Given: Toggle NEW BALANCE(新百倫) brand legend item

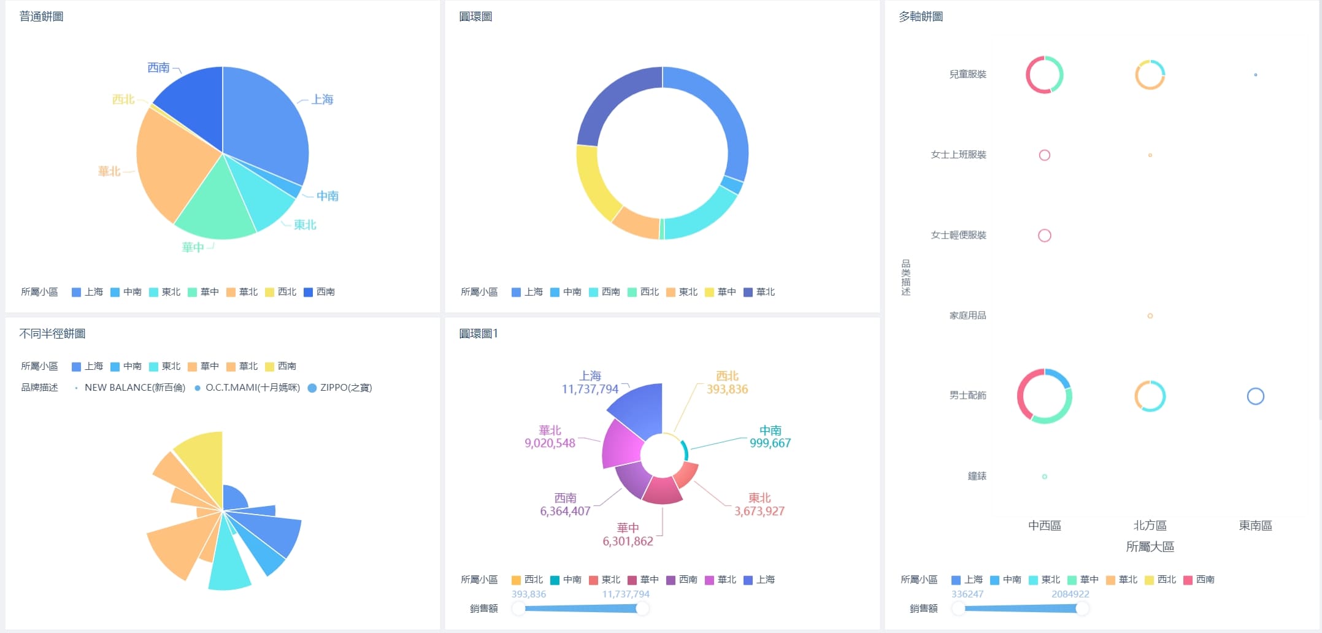Looking at the screenshot, I should coord(129,388).
